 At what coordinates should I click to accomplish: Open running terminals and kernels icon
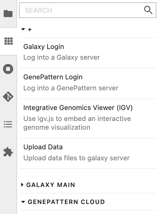(8, 69)
